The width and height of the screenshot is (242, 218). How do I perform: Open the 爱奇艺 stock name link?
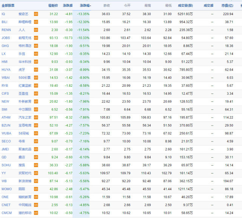click(23, 14)
